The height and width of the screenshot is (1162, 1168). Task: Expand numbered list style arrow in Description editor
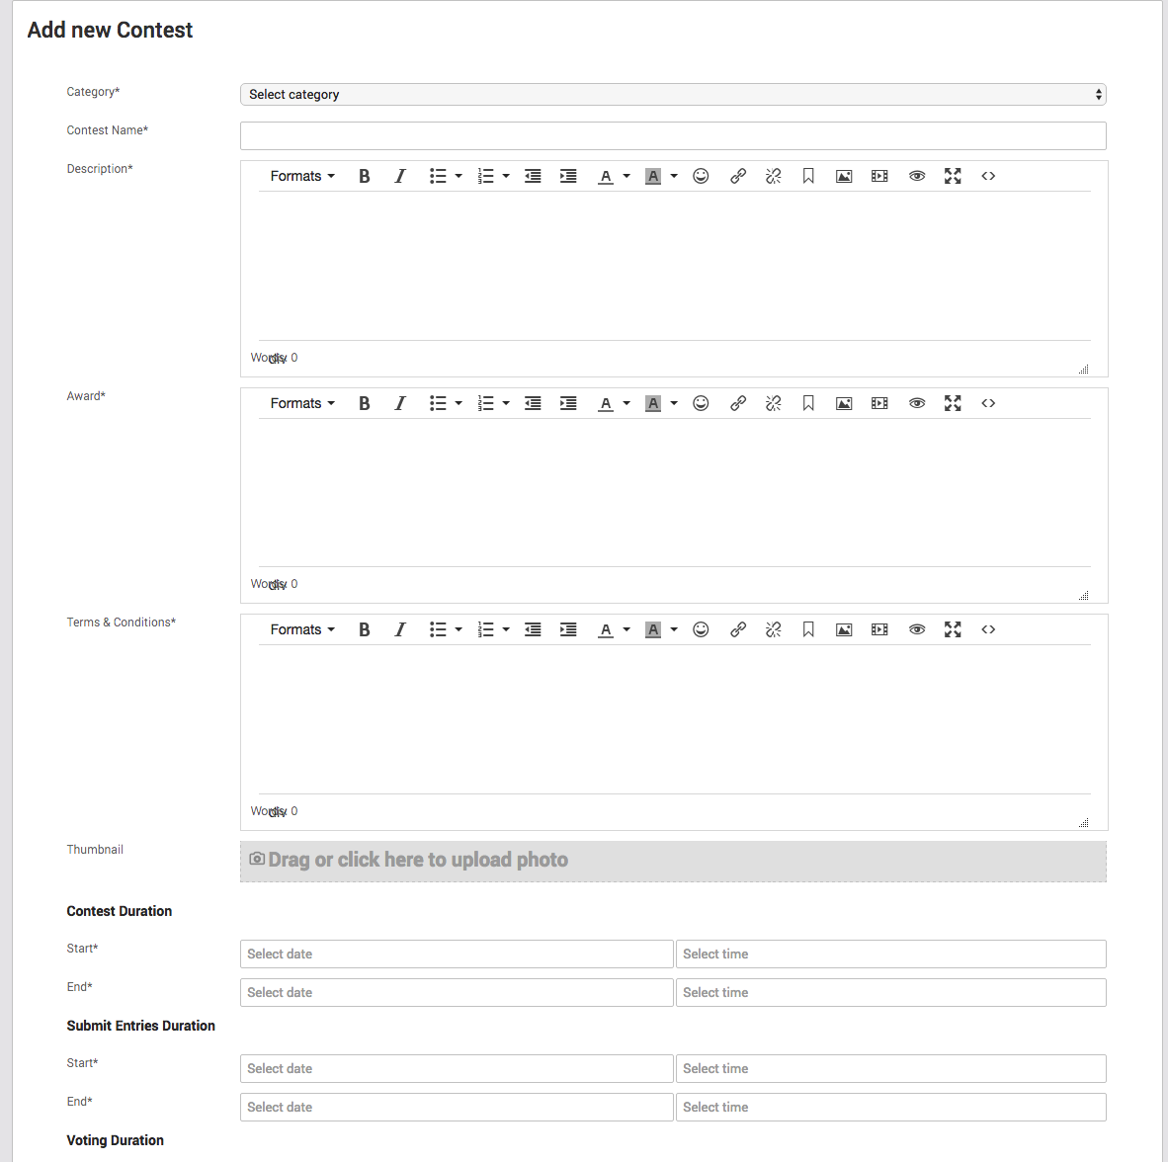[x=506, y=176]
